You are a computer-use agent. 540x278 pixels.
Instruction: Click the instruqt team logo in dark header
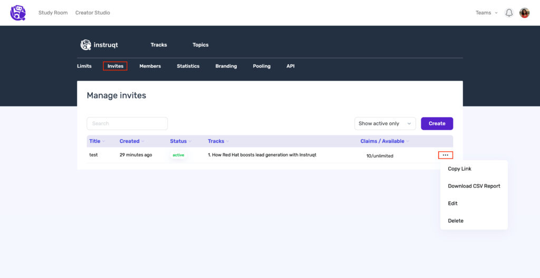(99, 45)
